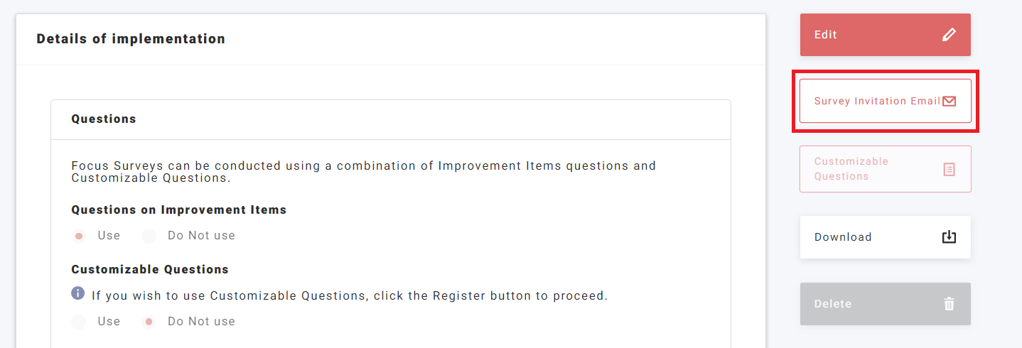Click the Focus Surveys description paragraph
This screenshot has width=1022, height=348.
pos(363,172)
